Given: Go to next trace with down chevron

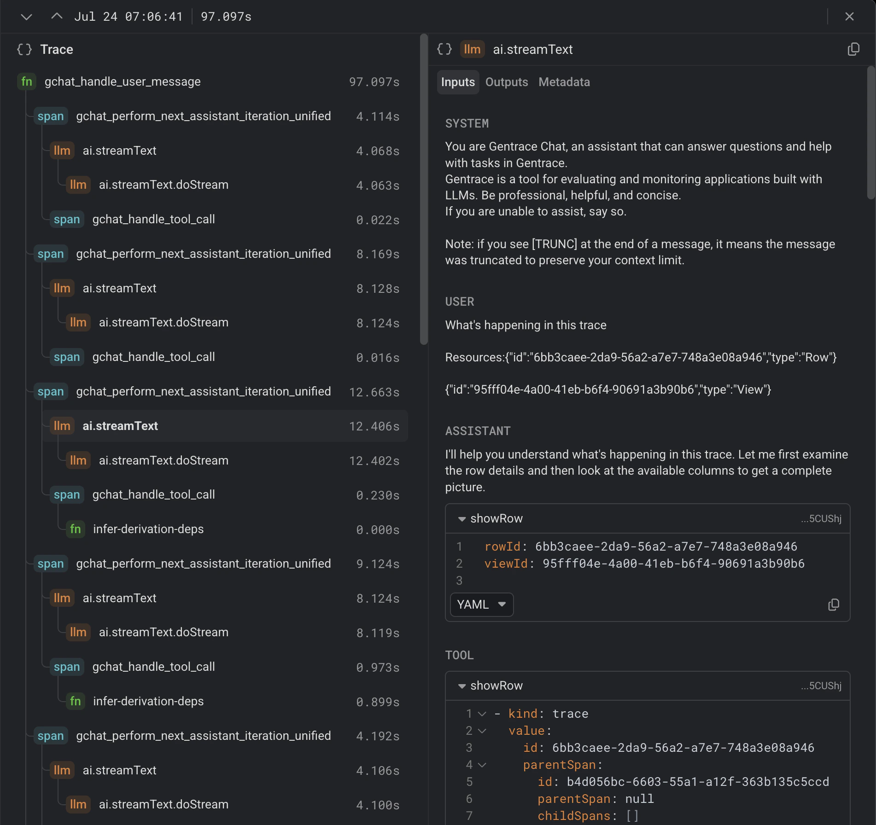Looking at the screenshot, I should click(x=27, y=17).
